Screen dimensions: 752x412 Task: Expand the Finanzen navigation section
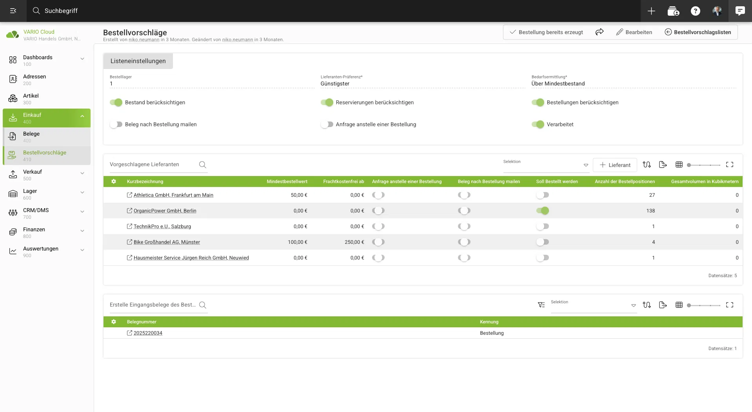point(82,231)
